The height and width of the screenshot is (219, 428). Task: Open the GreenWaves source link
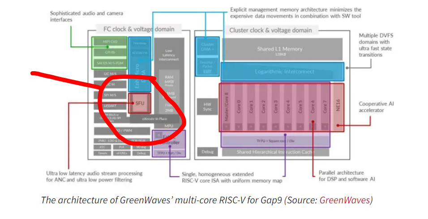(x=345, y=200)
